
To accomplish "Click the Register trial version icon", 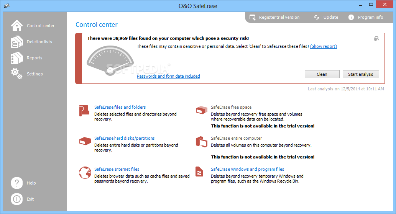I will point(252,17).
